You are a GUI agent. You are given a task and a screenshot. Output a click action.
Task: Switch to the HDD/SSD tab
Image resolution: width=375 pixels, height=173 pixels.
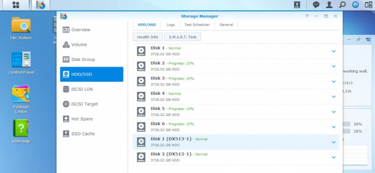pyautogui.click(x=146, y=25)
